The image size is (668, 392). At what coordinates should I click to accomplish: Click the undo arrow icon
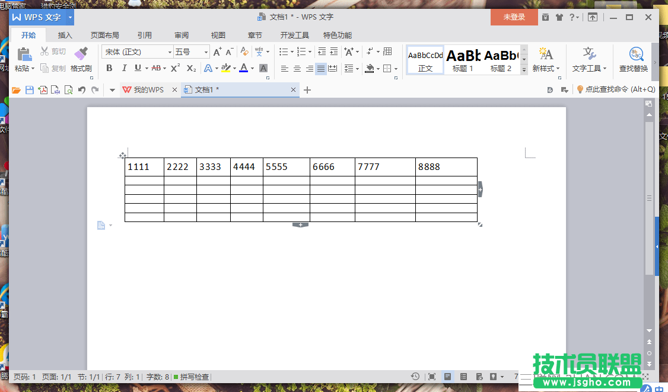pyautogui.click(x=82, y=90)
